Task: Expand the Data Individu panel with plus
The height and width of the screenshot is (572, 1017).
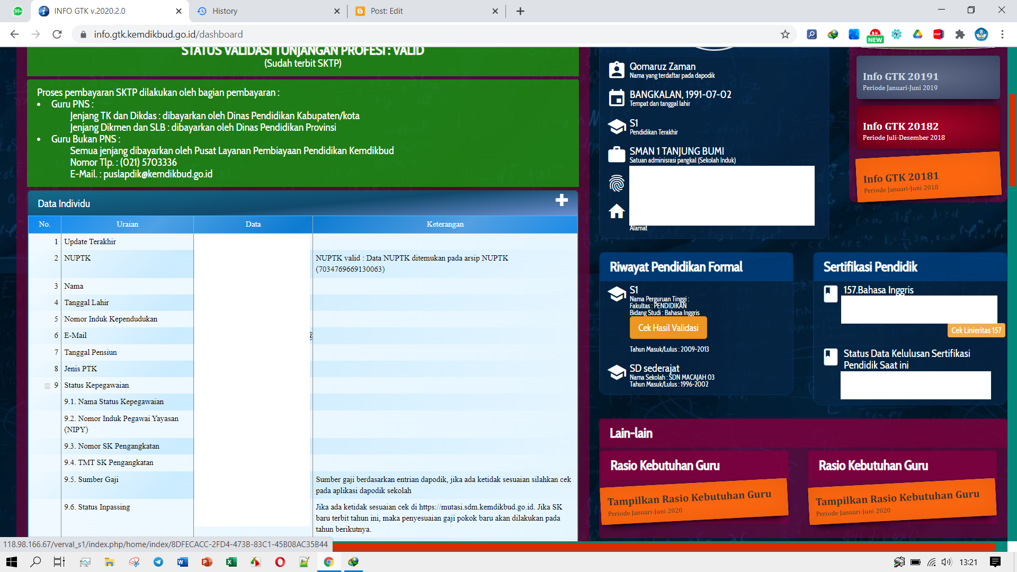Action: (561, 200)
